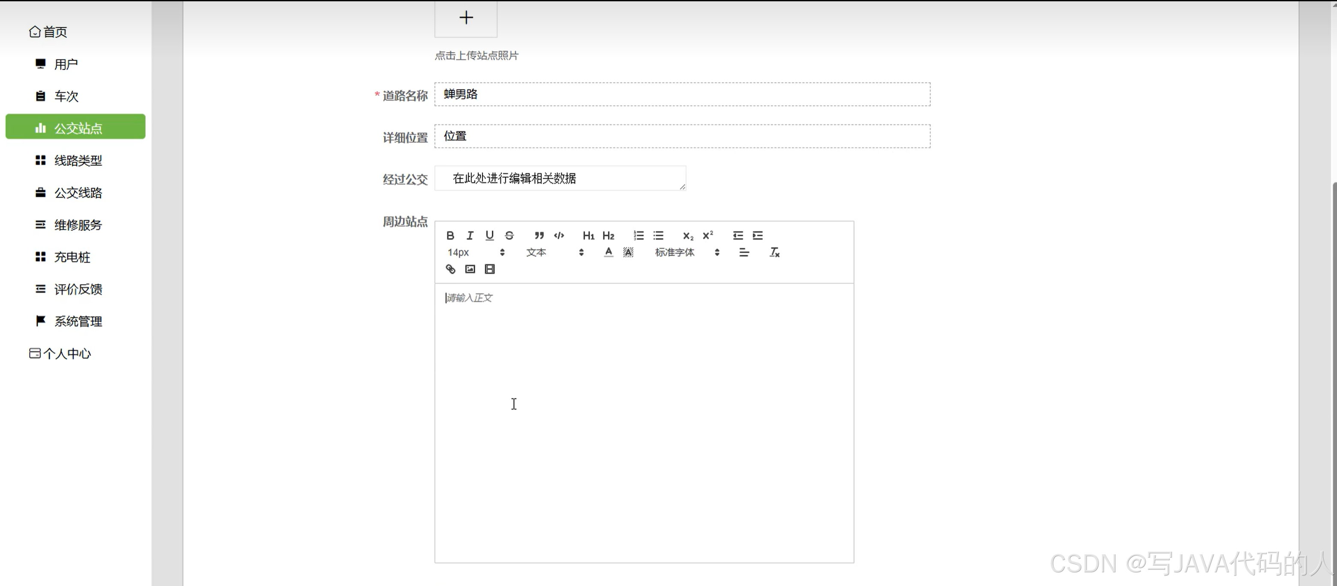Insert a code block
This screenshot has height=586, width=1337.
pyautogui.click(x=558, y=236)
